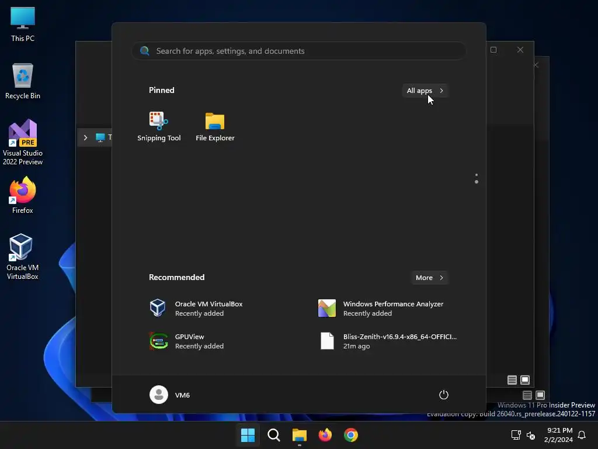Screen dimensions: 598x449
Task: Launch Firefox from the taskbar
Action: (x=325, y=435)
